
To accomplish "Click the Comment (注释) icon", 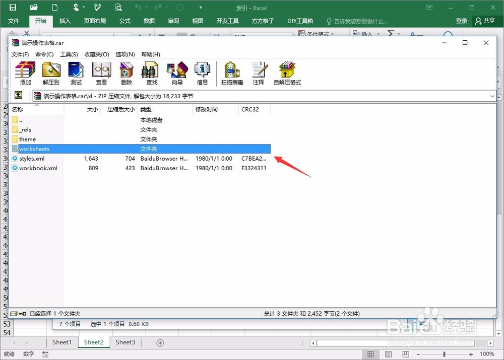I will point(259,74).
